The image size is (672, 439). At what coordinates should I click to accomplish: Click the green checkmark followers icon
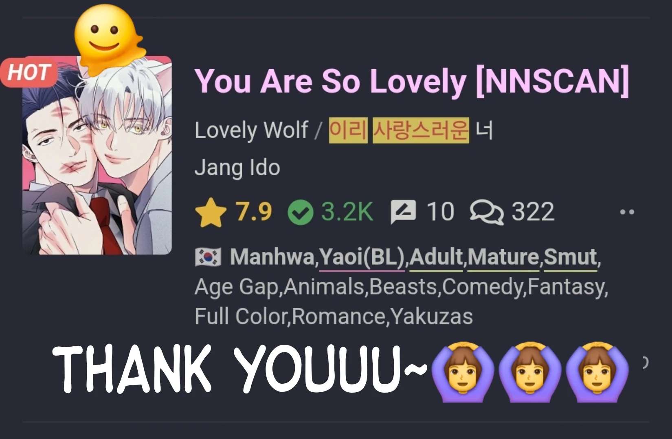point(301,212)
